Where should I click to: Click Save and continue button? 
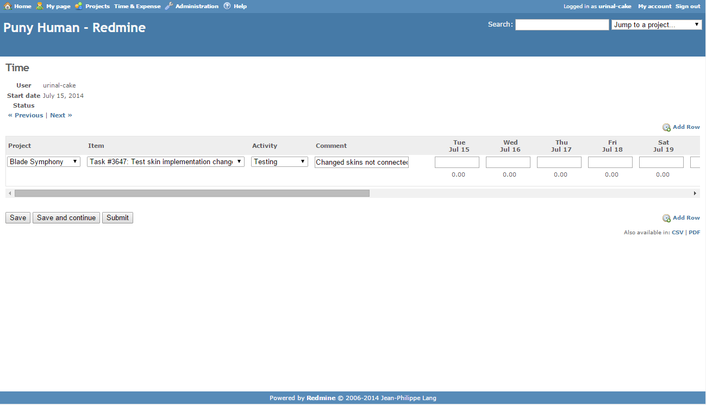point(66,217)
